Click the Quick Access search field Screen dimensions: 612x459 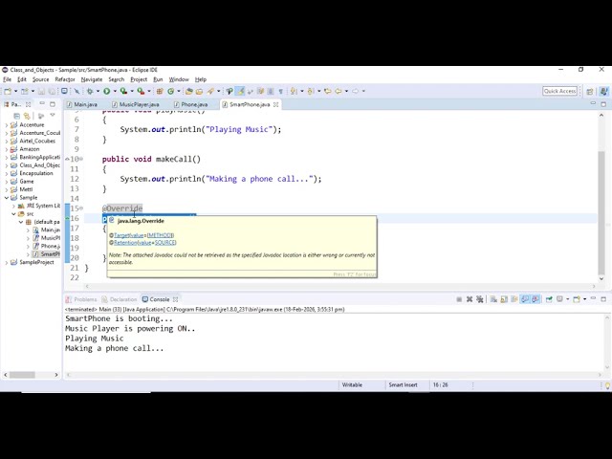[x=559, y=91]
